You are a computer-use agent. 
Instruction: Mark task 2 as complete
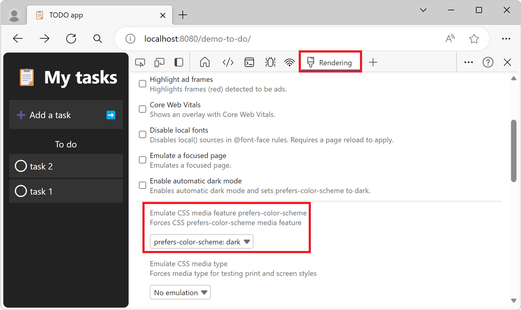(21, 166)
